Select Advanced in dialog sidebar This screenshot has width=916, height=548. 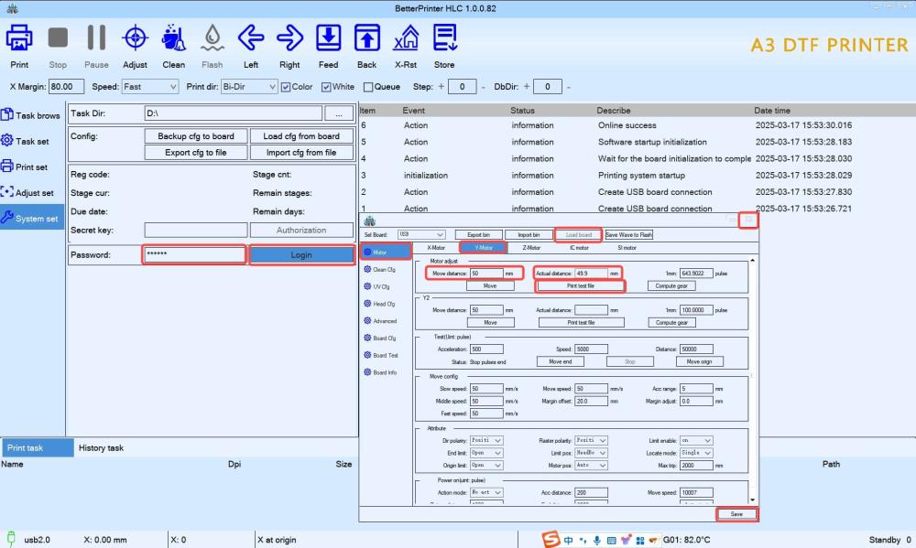[x=380, y=321]
